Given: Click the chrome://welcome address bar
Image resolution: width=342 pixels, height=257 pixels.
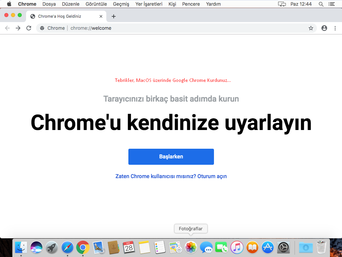Looking at the screenshot, I should (176, 28).
